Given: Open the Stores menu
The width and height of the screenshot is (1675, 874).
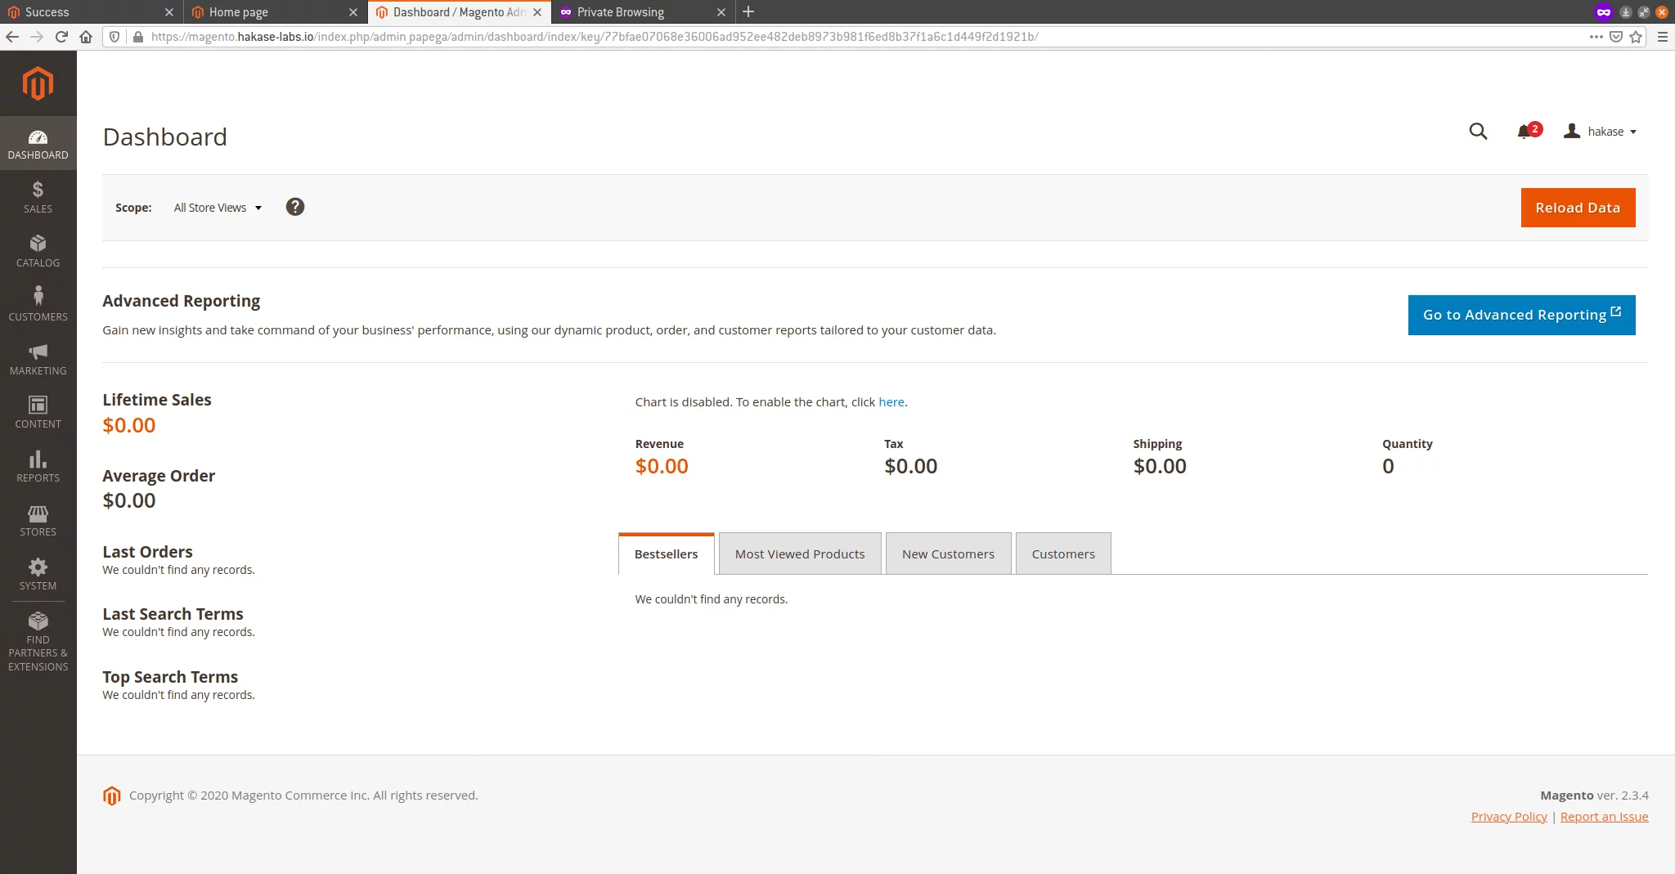Looking at the screenshot, I should 38,520.
